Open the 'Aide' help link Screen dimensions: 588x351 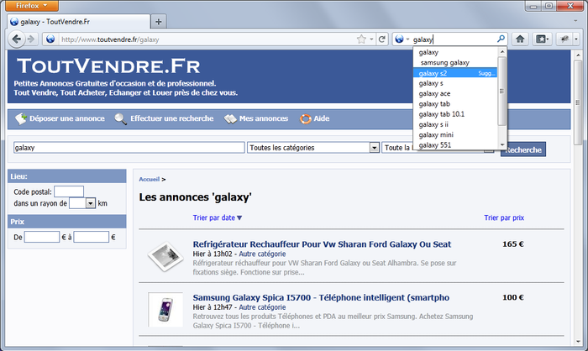(x=322, y=118)
